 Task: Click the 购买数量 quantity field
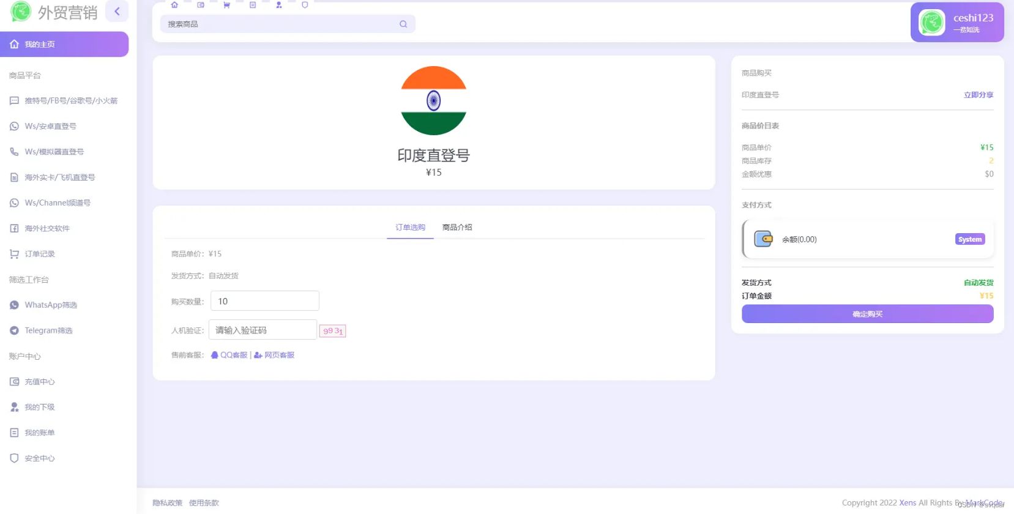tap(265, 301)
